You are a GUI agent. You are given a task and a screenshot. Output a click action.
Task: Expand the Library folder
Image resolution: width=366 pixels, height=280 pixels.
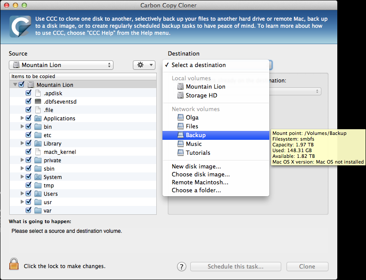click(x=22, y=143)
